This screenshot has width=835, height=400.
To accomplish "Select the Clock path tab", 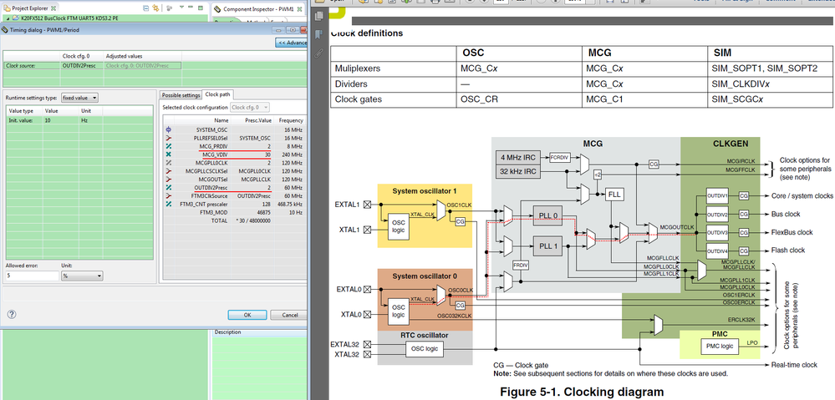I will coord(218,94).
